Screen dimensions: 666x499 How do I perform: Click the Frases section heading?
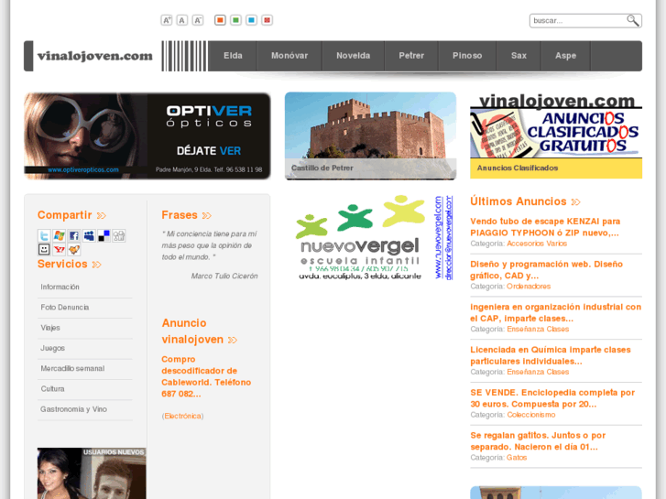(x=180, y=215)
